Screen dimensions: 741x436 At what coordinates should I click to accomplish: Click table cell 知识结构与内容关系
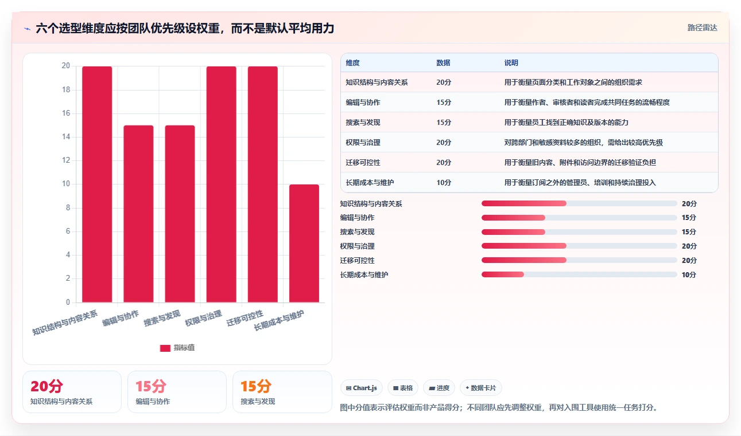pyautogui.click(x=377, y=83)
